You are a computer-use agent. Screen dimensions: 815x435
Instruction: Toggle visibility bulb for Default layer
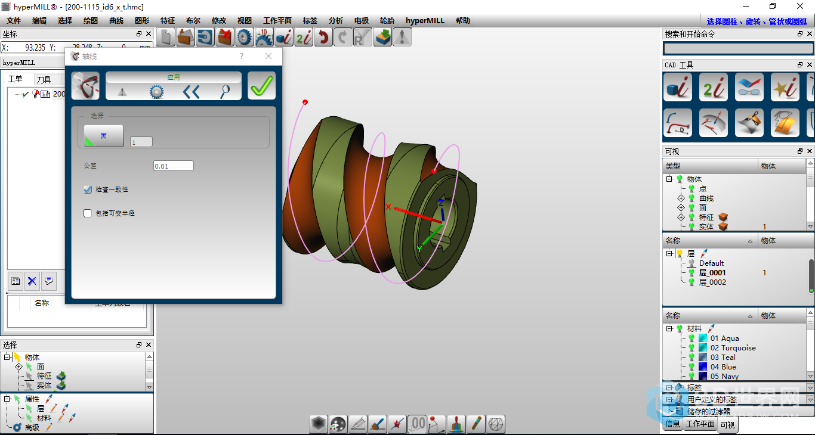(691, 263)
